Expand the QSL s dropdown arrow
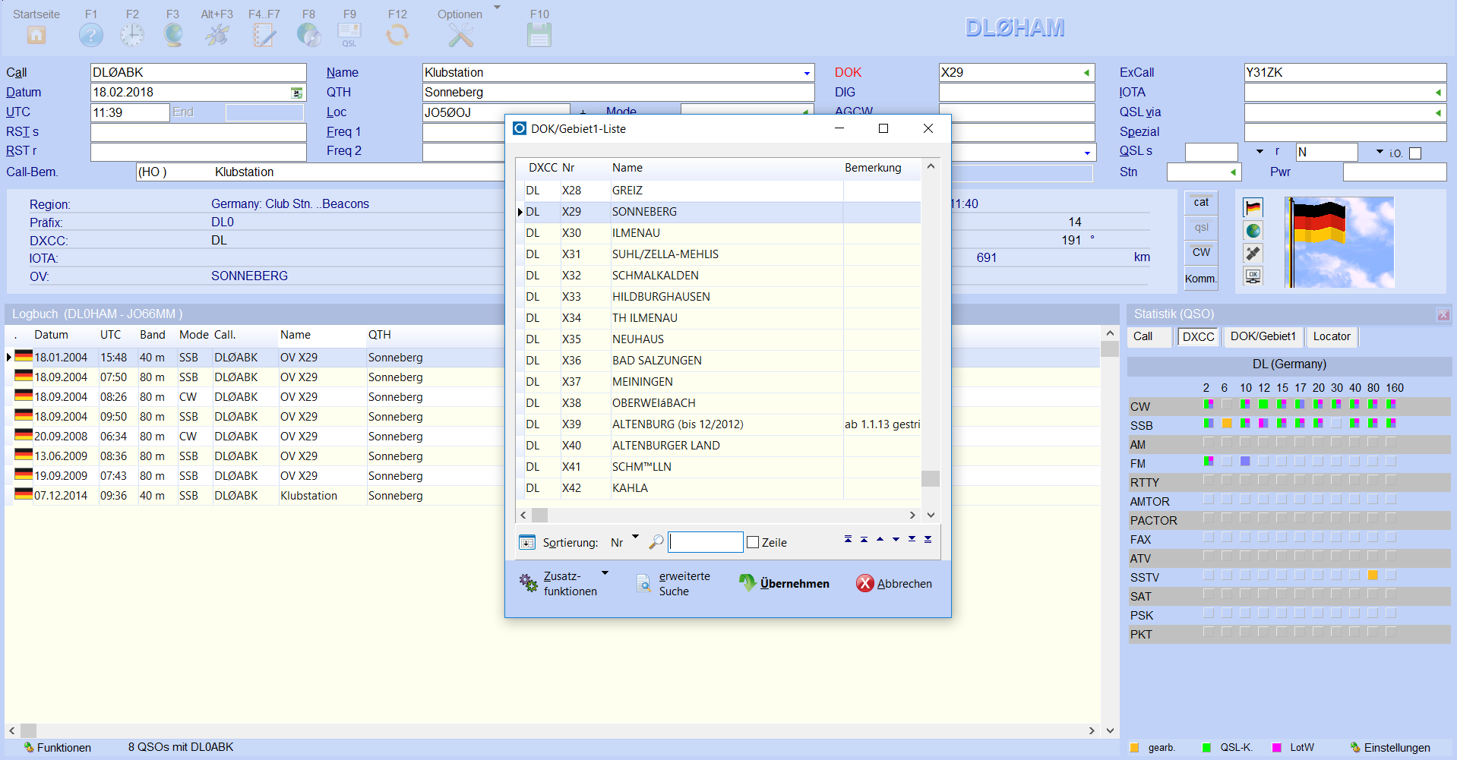1457x760 pixels. click(1259, 151)
